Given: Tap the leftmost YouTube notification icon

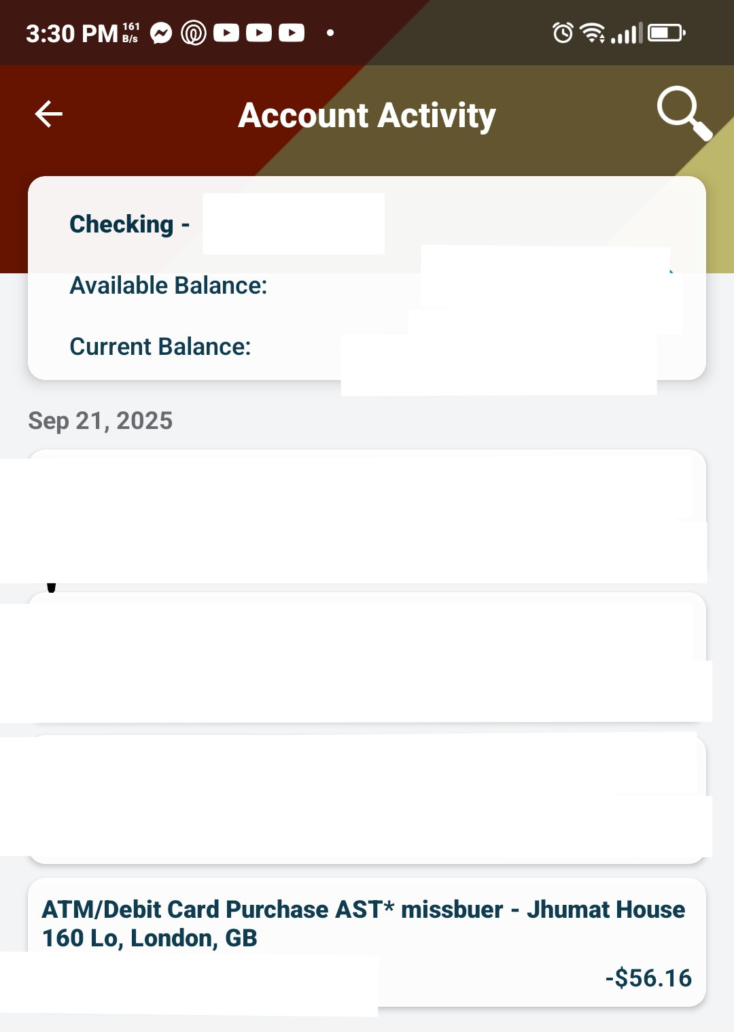Looking at the screenshot, I should (x=226, y=33).
